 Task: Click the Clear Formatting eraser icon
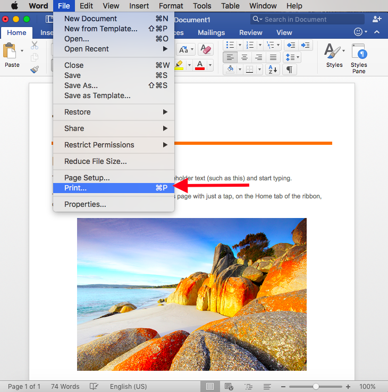click(x=206, y=49)
